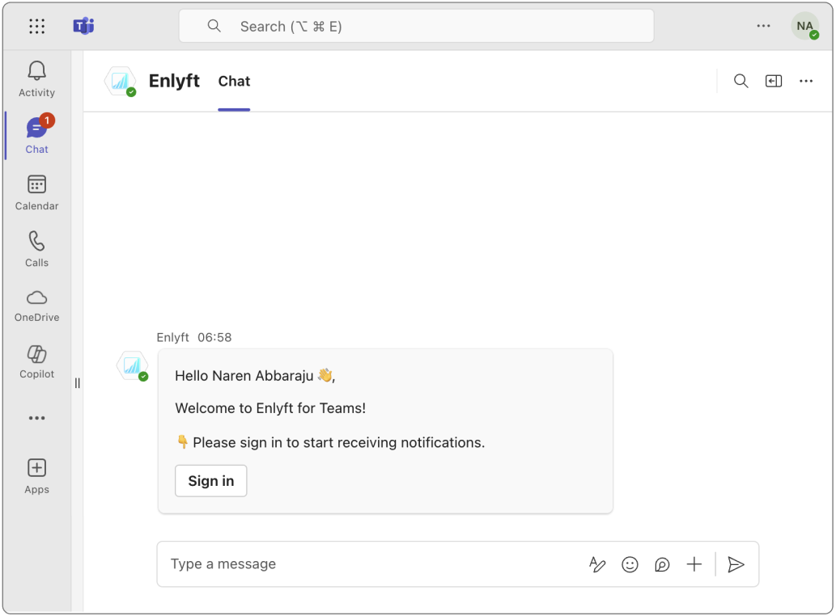The image size is (836, 616).
Task: Open the Calendar
Action: pos(36,192)
